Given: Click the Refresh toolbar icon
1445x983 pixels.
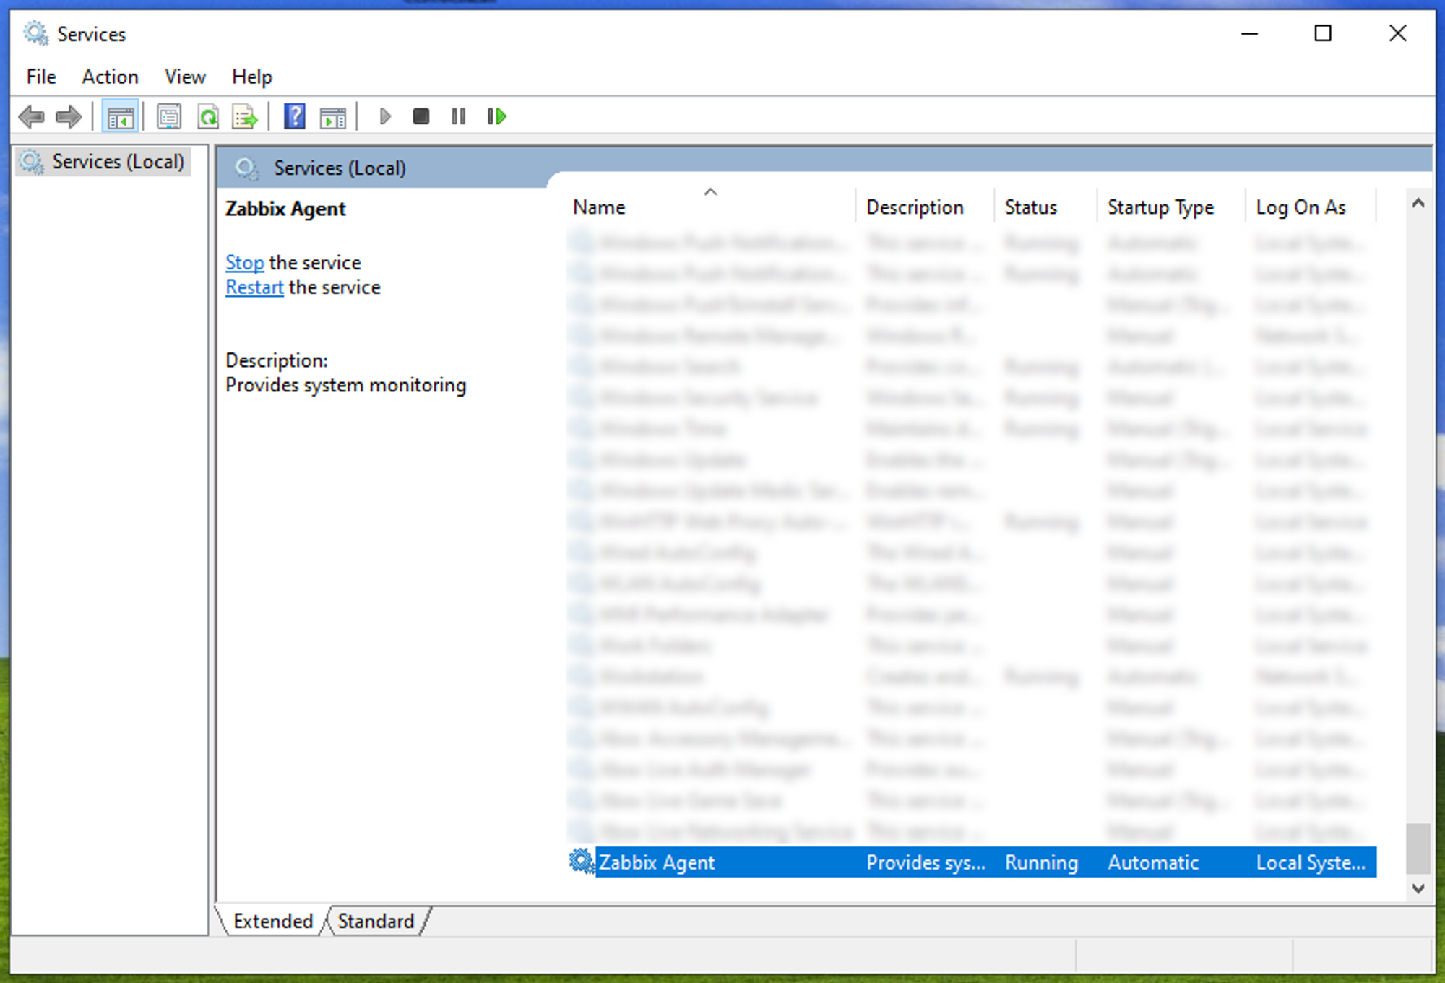Looking at the screenshot, I should 208,116.
